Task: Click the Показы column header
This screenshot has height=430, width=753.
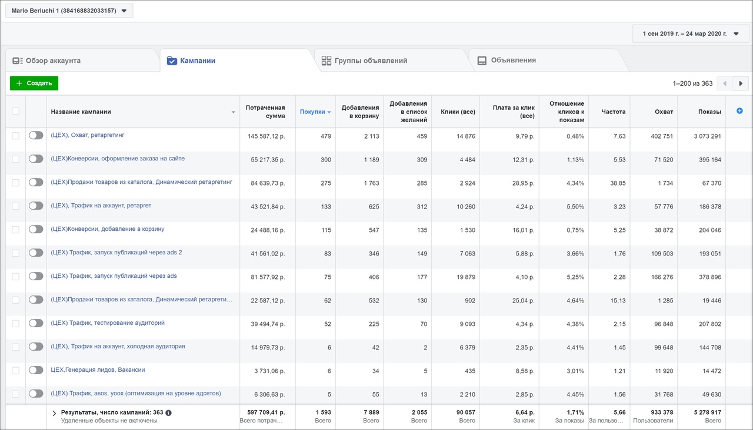Action: tap(709, 112)
